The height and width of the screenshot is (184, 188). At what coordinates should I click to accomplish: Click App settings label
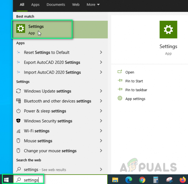tap(135, 99)
